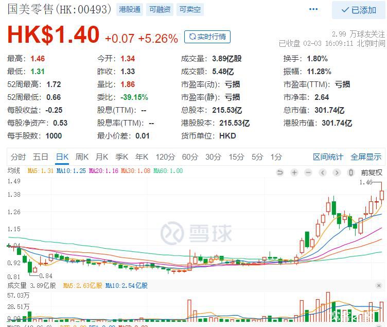Click the 52周最高 value 1.72
387x327 pixels.
coord(54,84)
